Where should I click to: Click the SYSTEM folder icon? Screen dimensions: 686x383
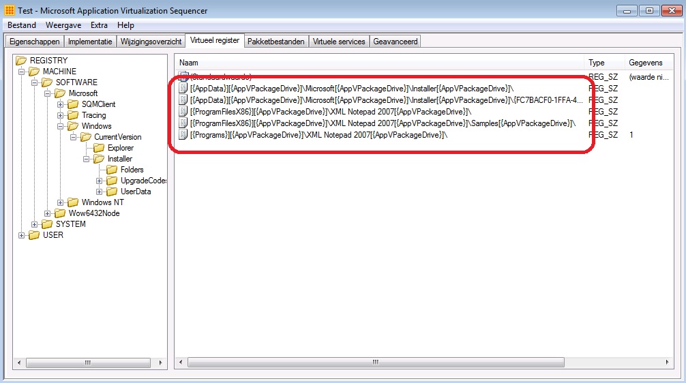click(x=47, y=224)
